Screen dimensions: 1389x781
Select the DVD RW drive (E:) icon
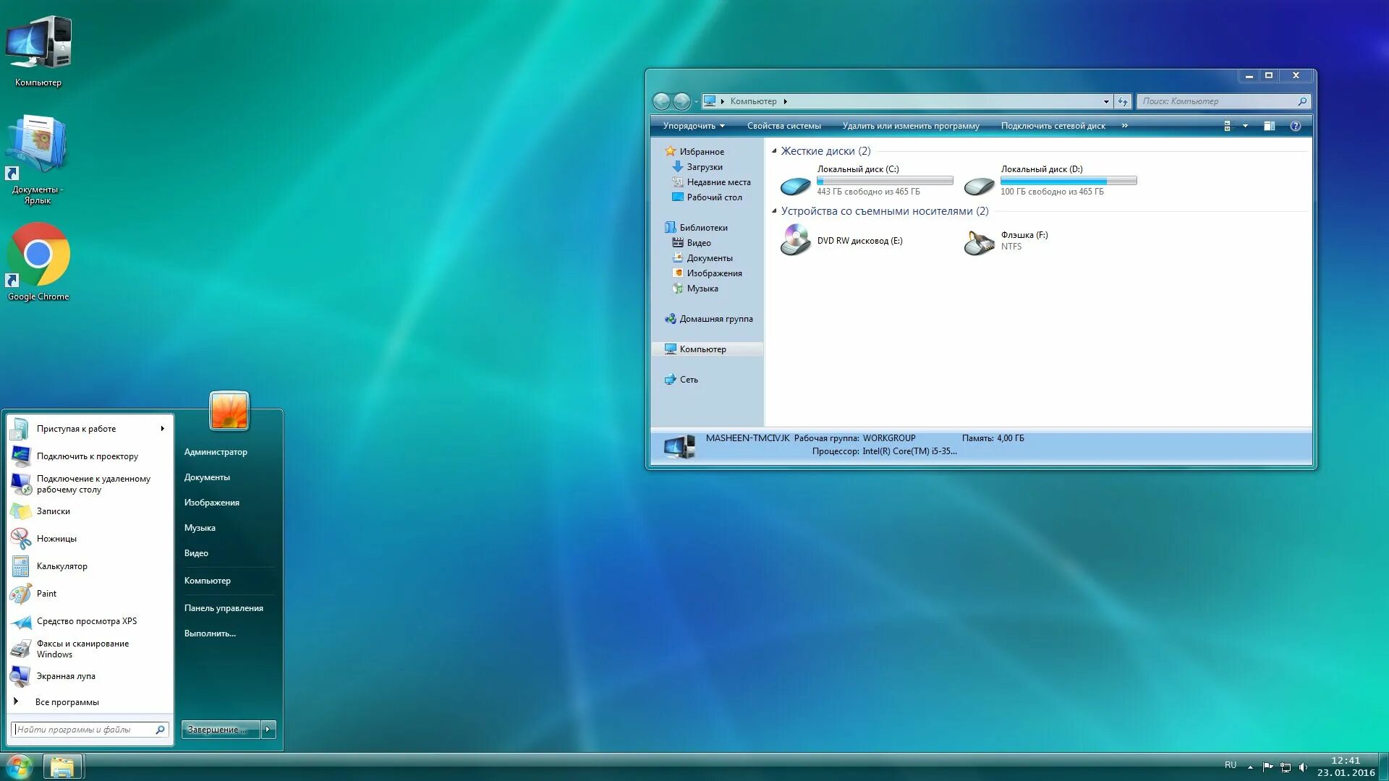coord(795,240)
